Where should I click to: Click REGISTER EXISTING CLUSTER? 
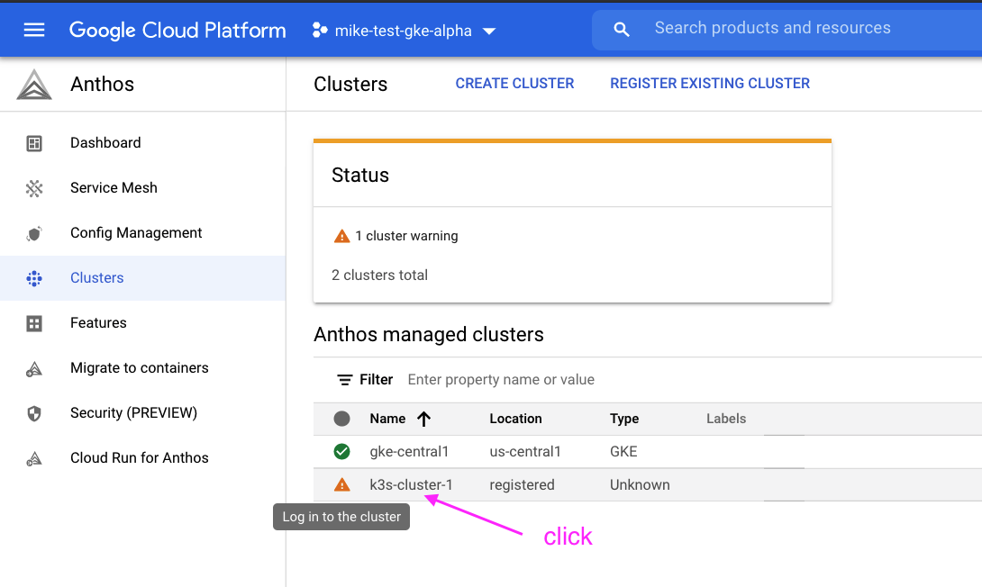pos(710,83)
